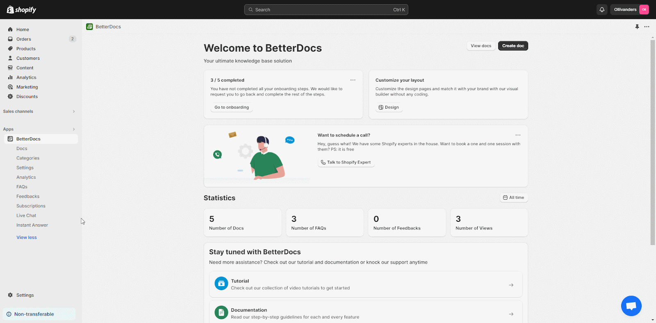Open Feedbacks under BetterDocs
Viewport: 656px width, 323px height.
click(28, 196)
